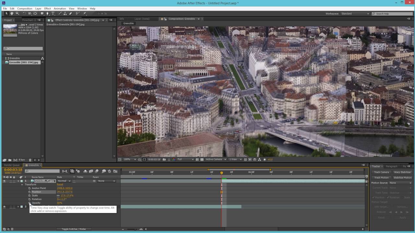Open the Animation menu
Image resolution: width=415 pixels, height=233 pixels.
pos(60,8)
